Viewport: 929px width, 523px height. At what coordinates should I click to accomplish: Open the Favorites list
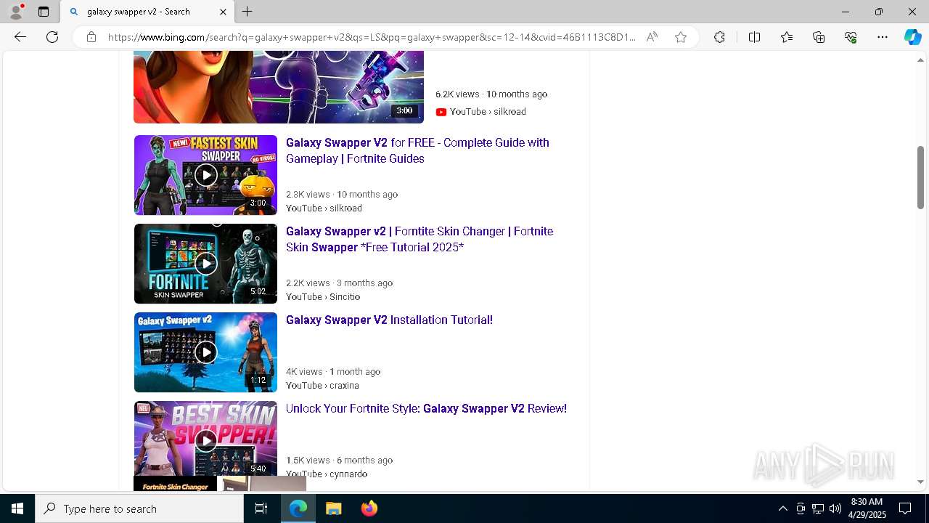tap(787, 37)
